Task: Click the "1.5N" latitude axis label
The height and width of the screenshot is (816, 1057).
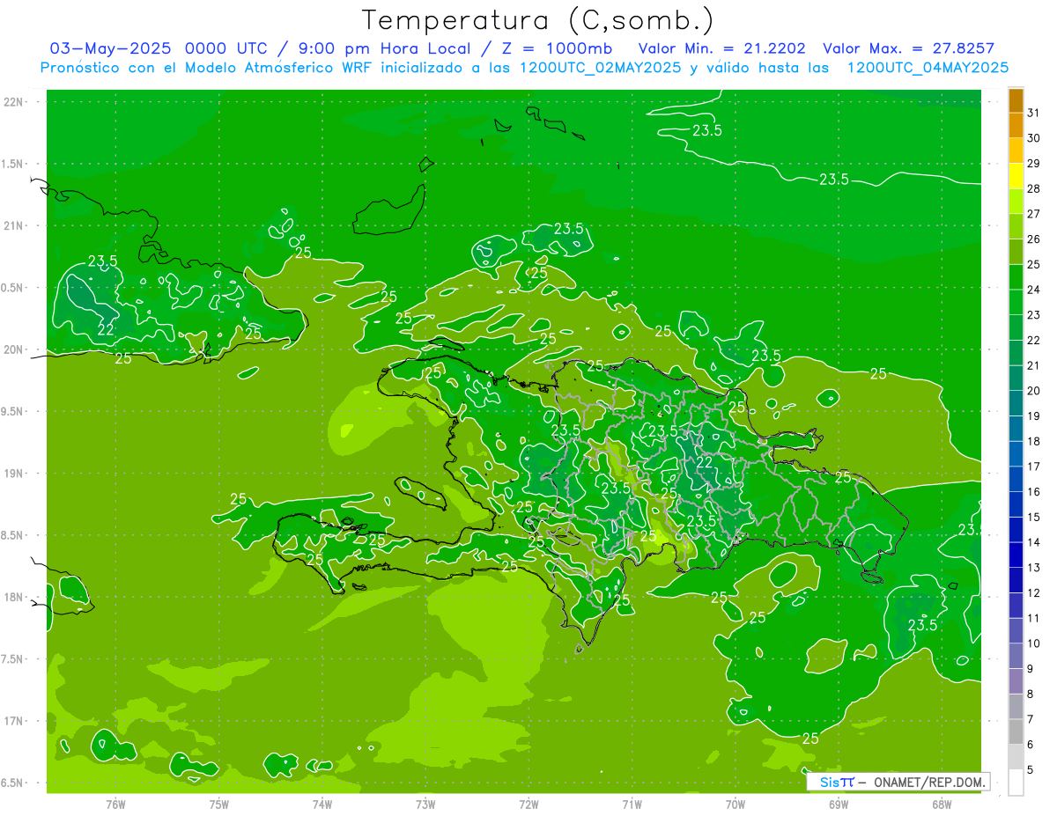Action: pyautogui.click(x=12, y=164)
